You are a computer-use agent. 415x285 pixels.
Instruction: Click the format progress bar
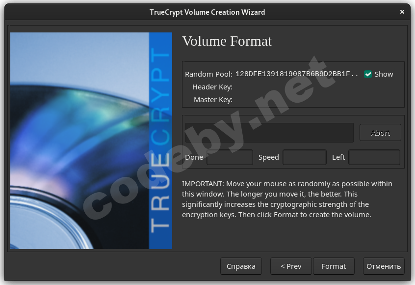269,133
